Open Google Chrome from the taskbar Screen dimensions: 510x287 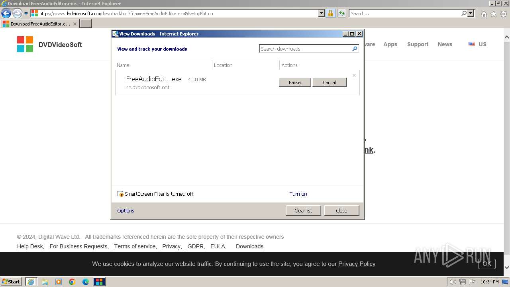tap(72, 282)
